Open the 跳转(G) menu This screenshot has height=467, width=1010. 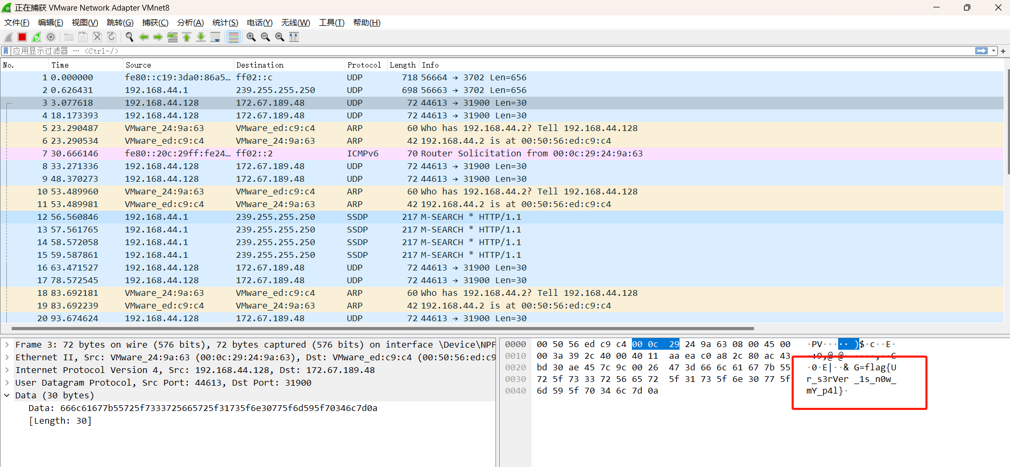point(120,22)
